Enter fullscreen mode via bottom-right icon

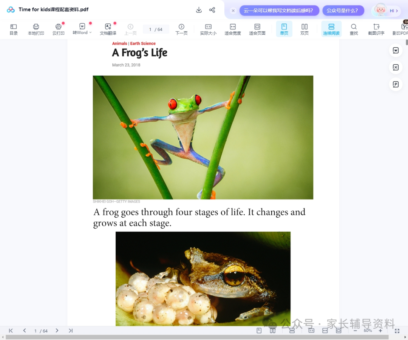coord(397,331)
